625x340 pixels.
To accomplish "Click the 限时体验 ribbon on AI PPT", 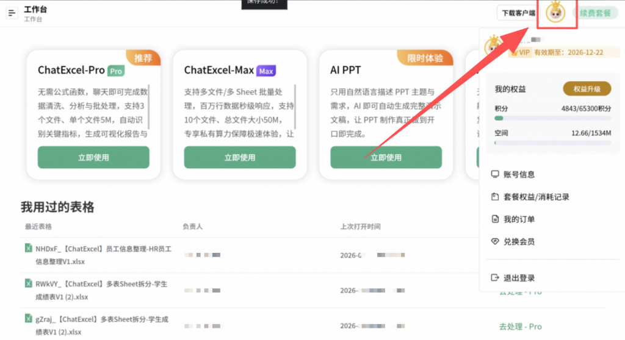I will [x=425, y=58].
